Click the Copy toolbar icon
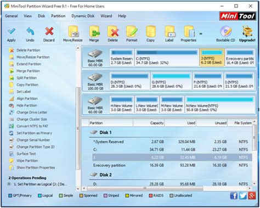 coord(151,31)
